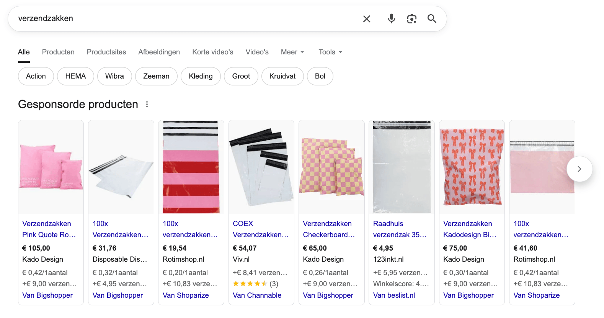Open Verzendzakken Checkerboard product link

click(x=329, y=229)
